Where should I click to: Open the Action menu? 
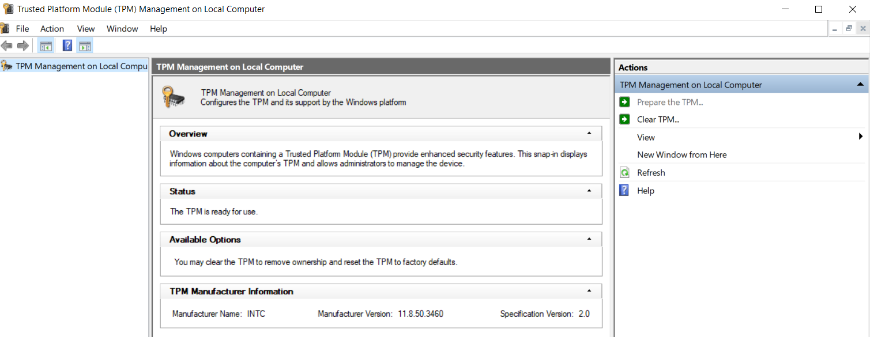[52, 29]
